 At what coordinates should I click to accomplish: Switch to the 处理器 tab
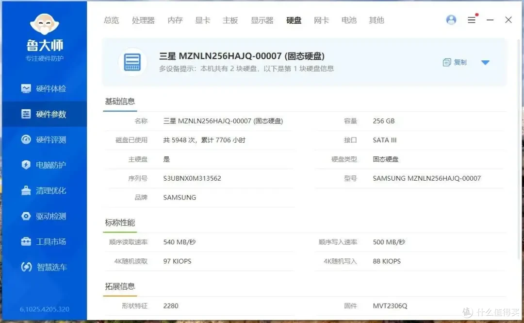click(x=143, y=20)
